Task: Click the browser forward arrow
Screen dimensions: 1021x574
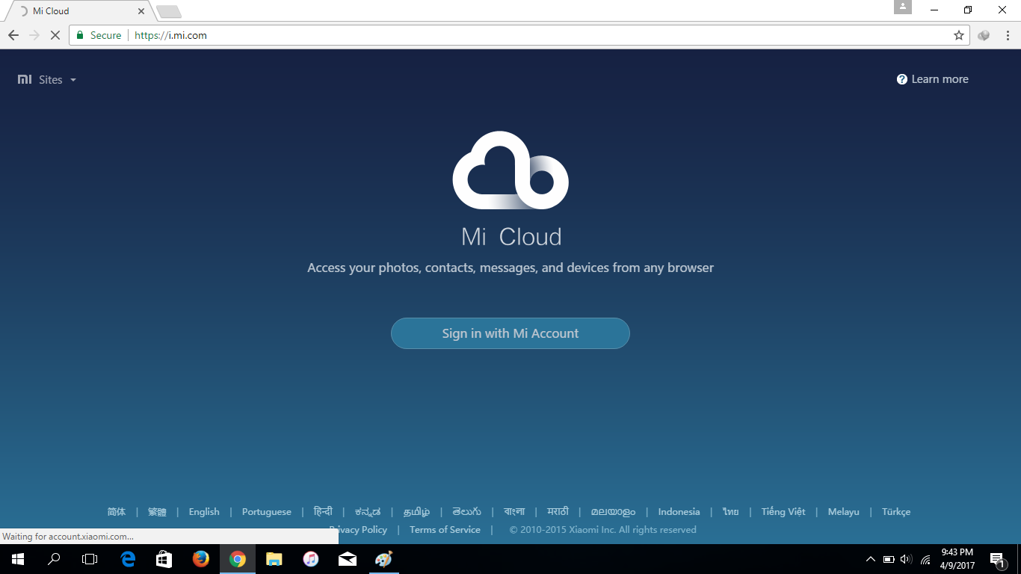Action: point(34,35)
